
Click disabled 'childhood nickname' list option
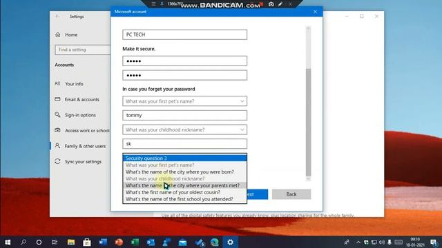[x=184, y=178]
